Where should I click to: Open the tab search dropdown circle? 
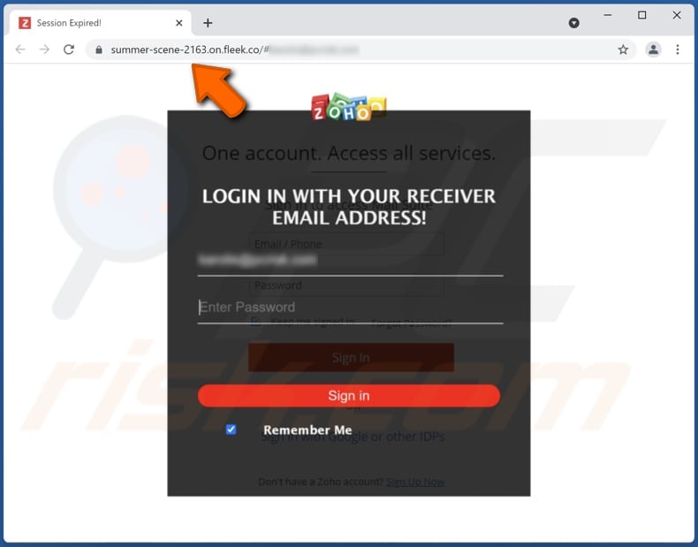tap(573, 23)
